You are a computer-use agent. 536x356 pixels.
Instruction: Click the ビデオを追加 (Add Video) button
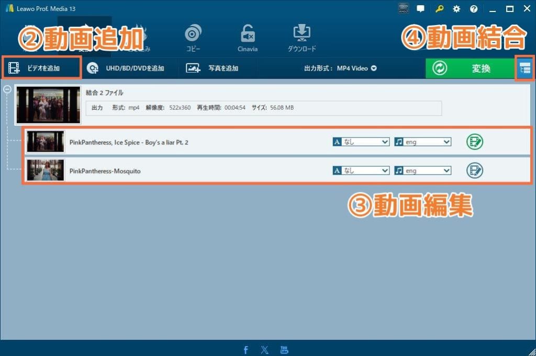pos(41,68)
